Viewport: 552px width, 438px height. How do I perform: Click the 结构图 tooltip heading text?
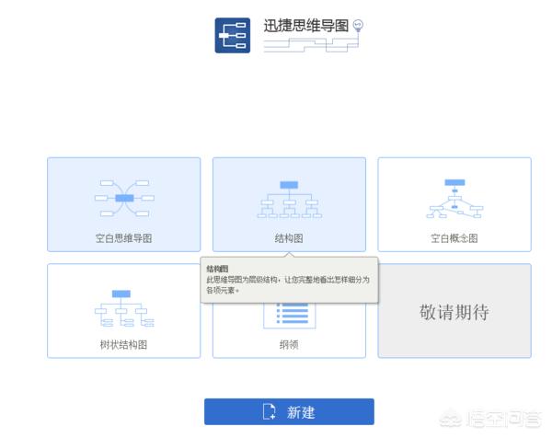pos(217,269)
